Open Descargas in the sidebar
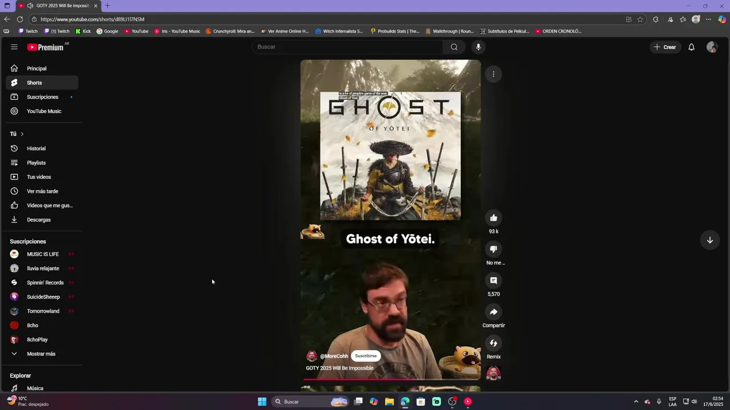 coord(42,220)
